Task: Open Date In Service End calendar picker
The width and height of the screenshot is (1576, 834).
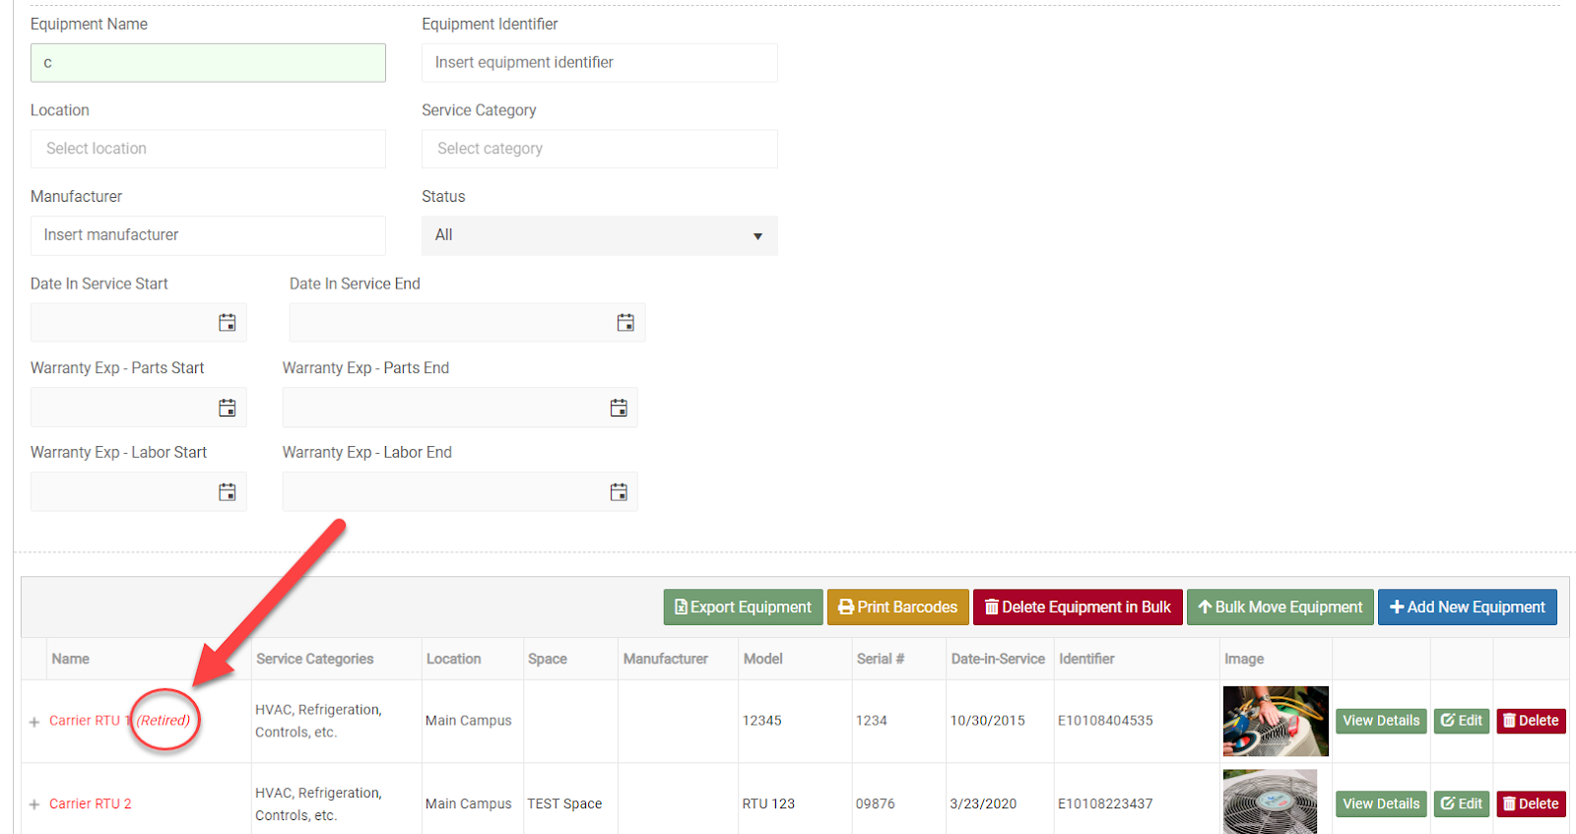Action: [625, 323]
